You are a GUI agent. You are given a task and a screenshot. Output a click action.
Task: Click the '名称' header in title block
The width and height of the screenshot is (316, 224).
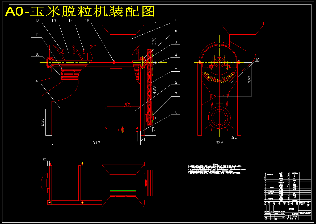(x=281, y=203)
